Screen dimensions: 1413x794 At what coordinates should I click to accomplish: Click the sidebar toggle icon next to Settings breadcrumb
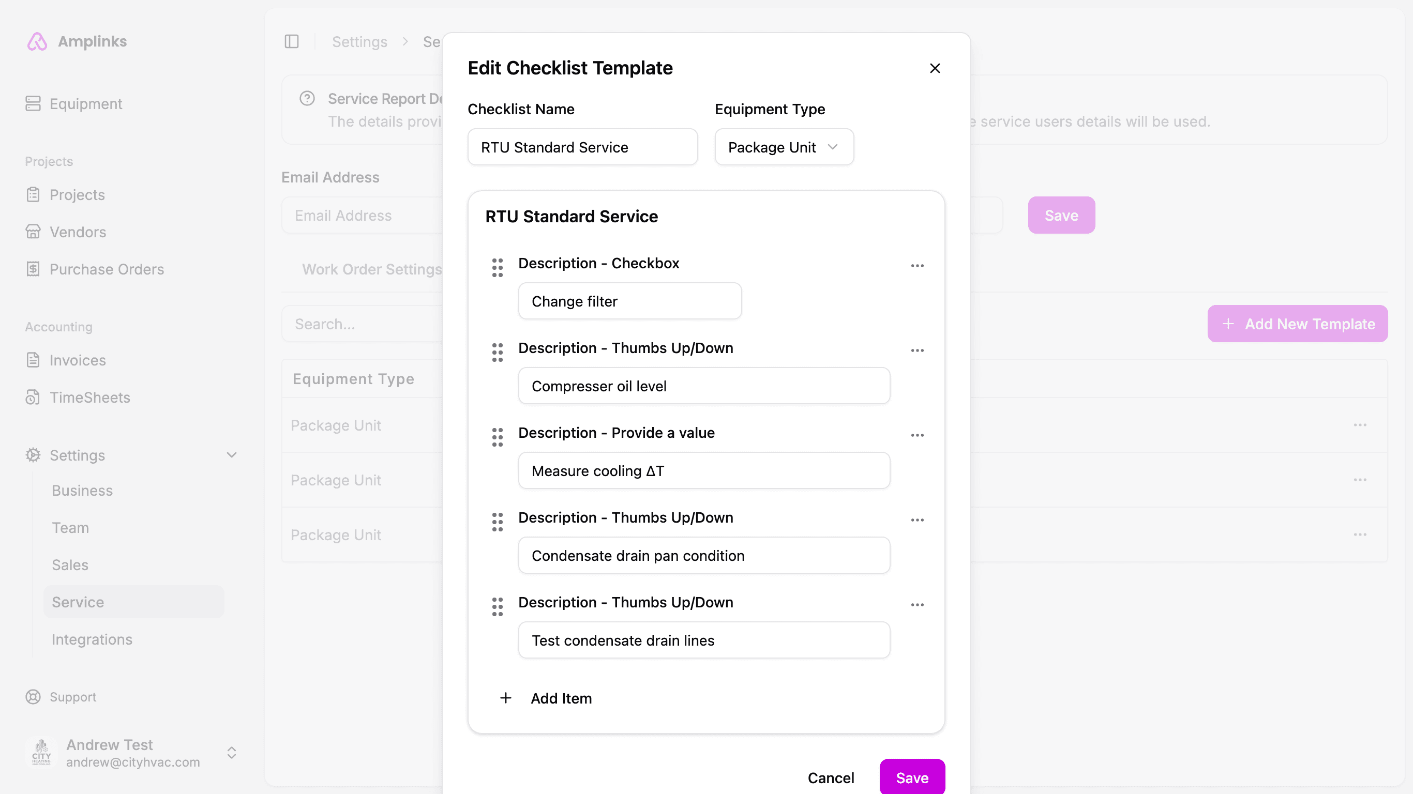291,42
